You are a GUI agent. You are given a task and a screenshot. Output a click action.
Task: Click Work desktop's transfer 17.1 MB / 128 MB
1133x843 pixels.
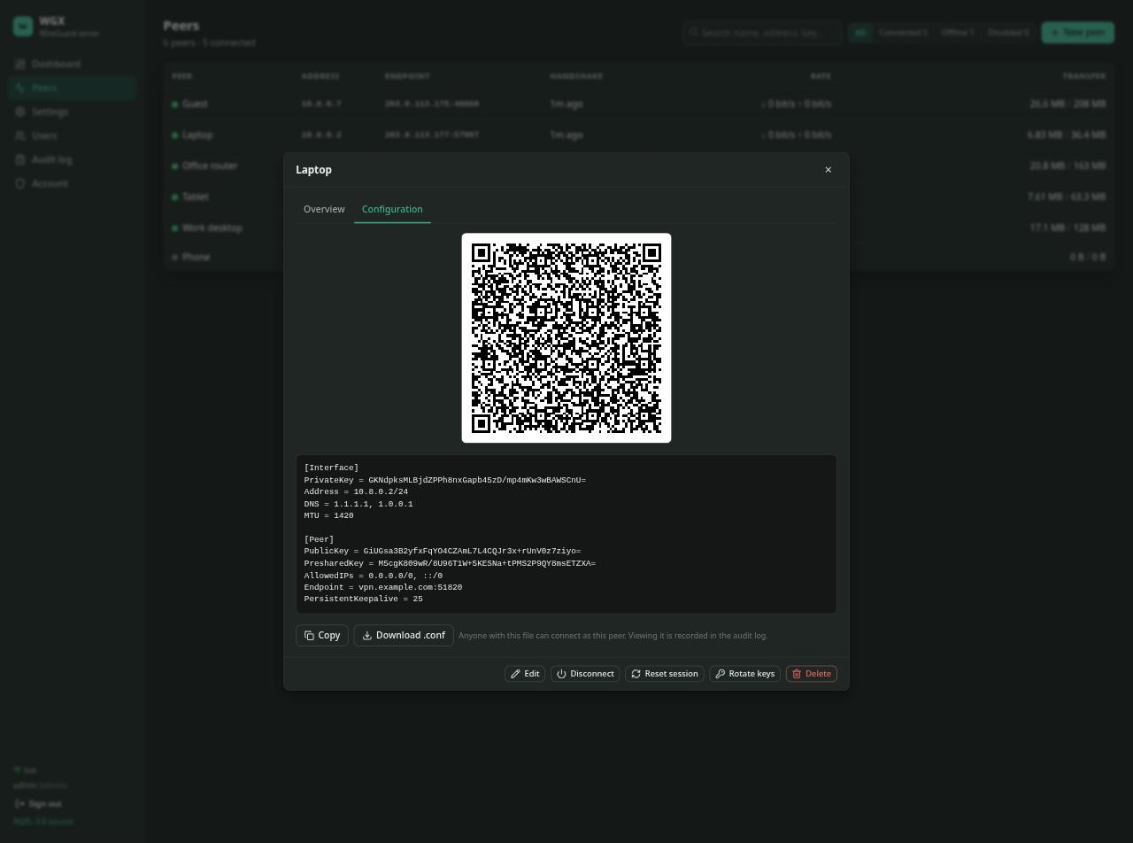click(x=1067, y=228)
